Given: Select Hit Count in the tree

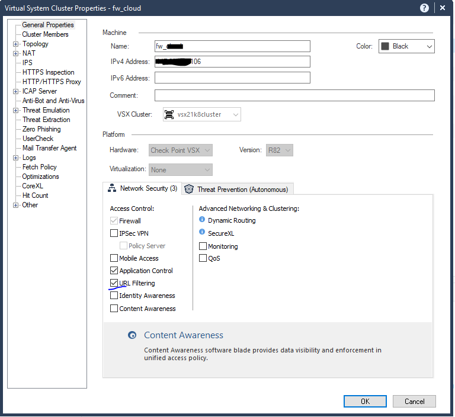Looking at the screenshot, I should pos(35,195).
